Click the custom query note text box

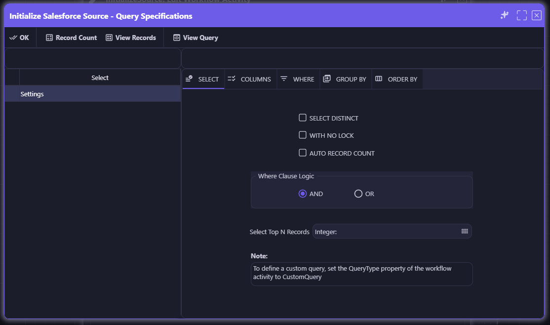pyautogui.click(x=361, y=274)
